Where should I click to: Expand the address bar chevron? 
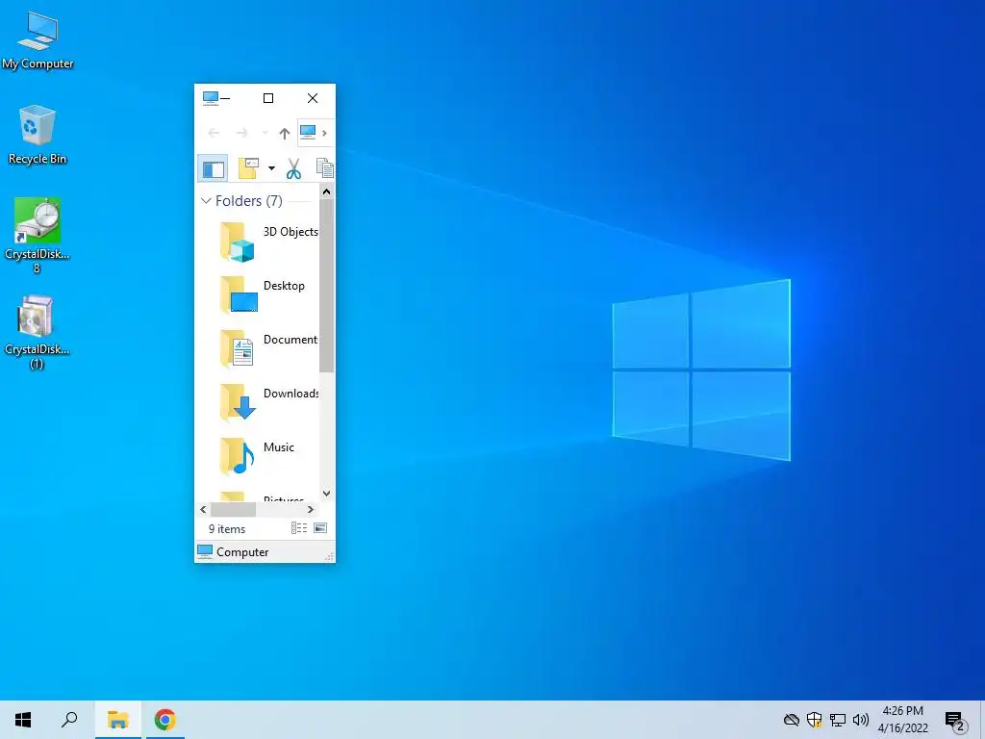324,133
